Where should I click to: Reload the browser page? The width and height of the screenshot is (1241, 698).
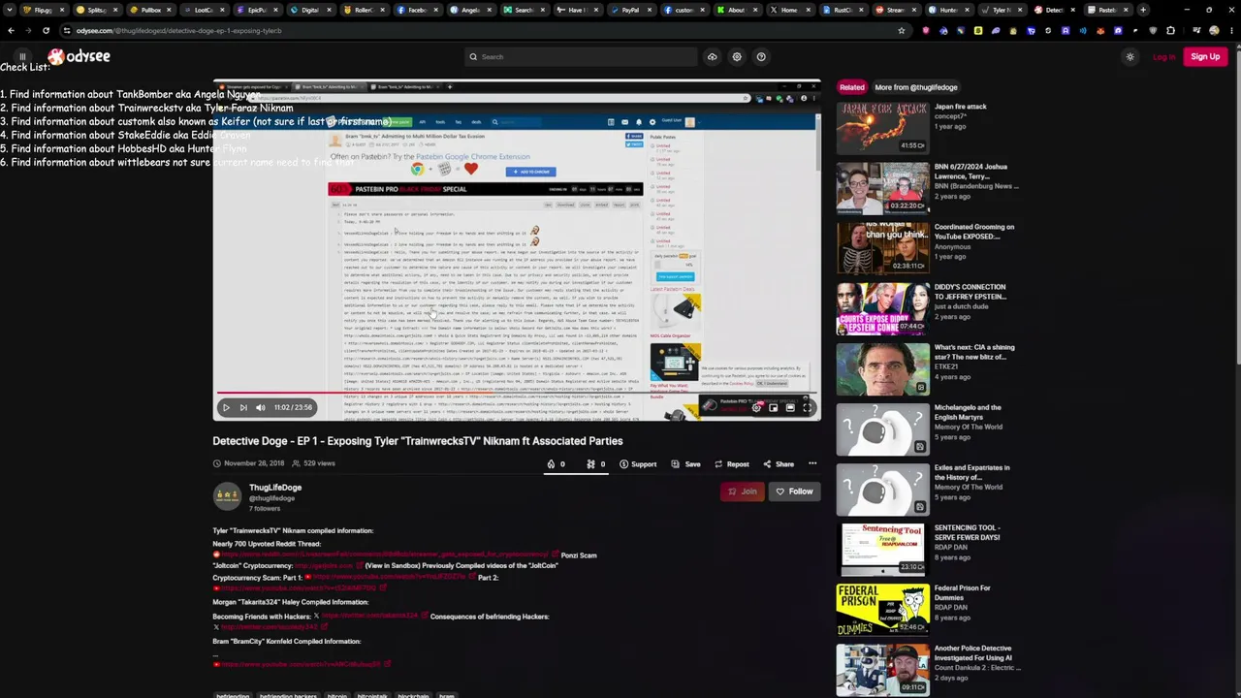pyautogui.click(x=46, y=31)
